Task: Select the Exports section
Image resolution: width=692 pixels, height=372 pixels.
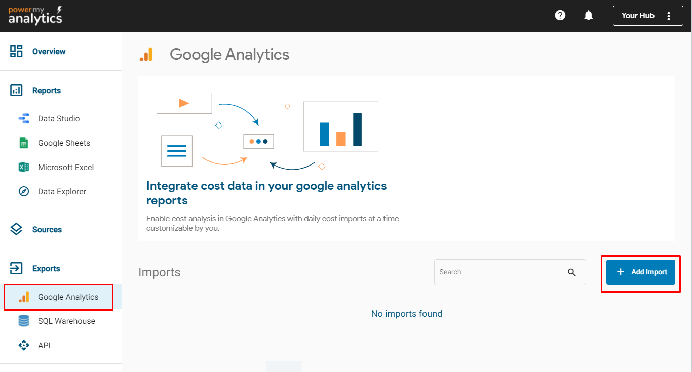Action: [46, 269]
